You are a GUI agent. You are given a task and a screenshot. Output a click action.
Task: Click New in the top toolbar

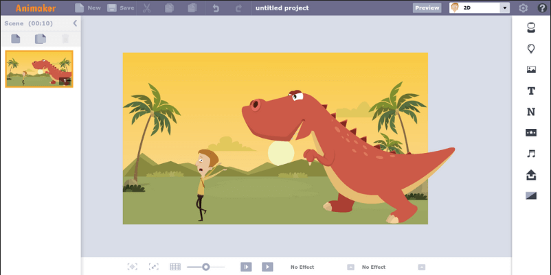pyautogui.click(x=87, y=8)
